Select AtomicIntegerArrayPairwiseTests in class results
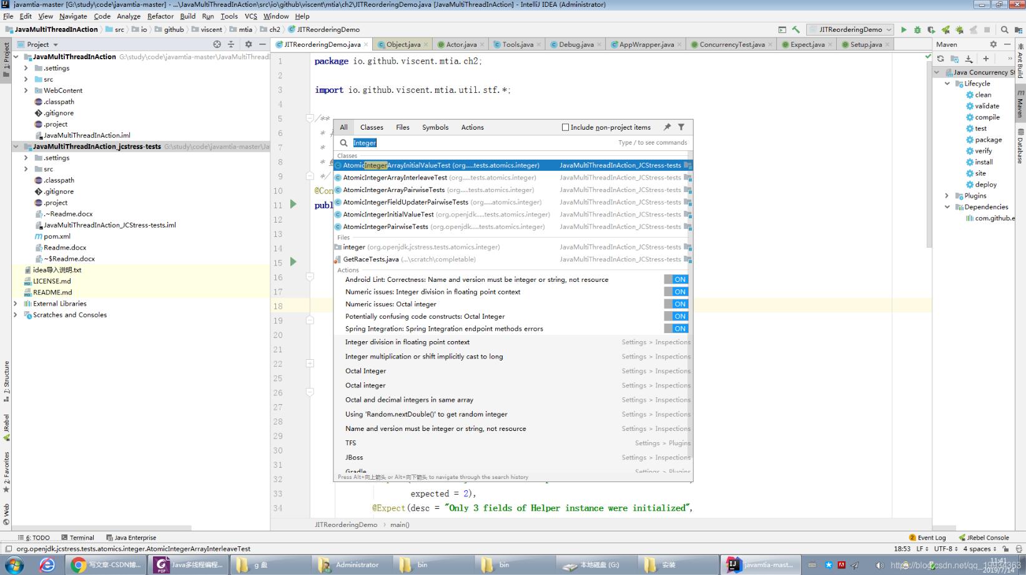 click(393, 190)
